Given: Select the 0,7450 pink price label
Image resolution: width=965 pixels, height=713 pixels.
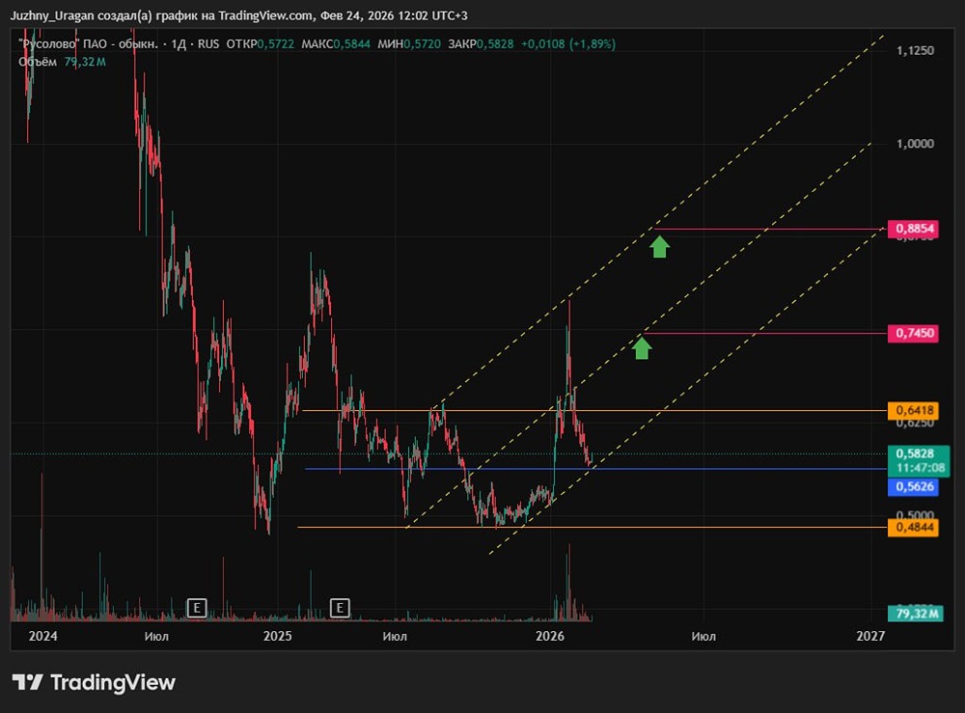Looking at the screenshot, I should coord(913,334).
